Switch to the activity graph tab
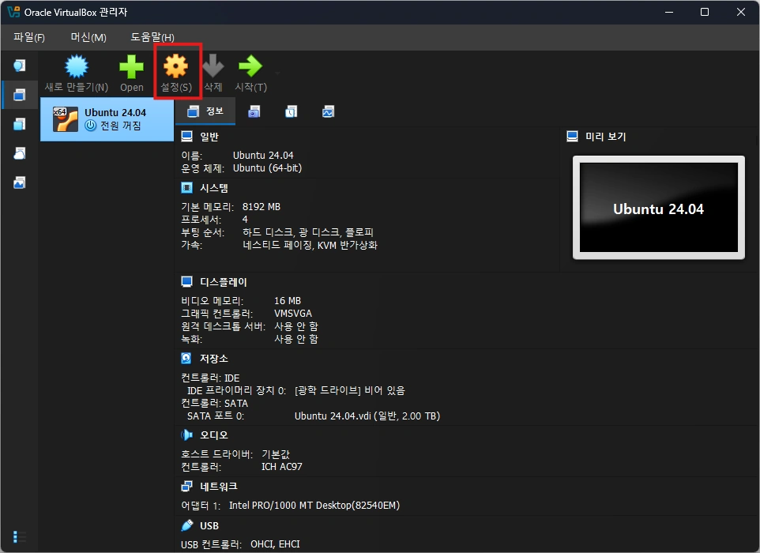This screenshot has height=553, width=760. [328, 112]
